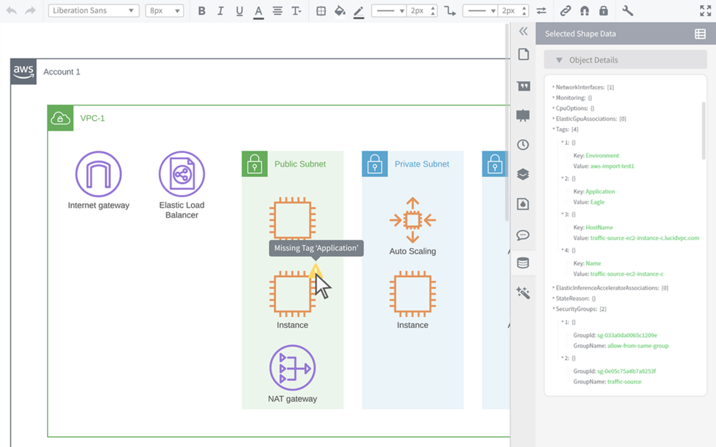Select the Elastic Load Balancer shape

coord(181,174)
